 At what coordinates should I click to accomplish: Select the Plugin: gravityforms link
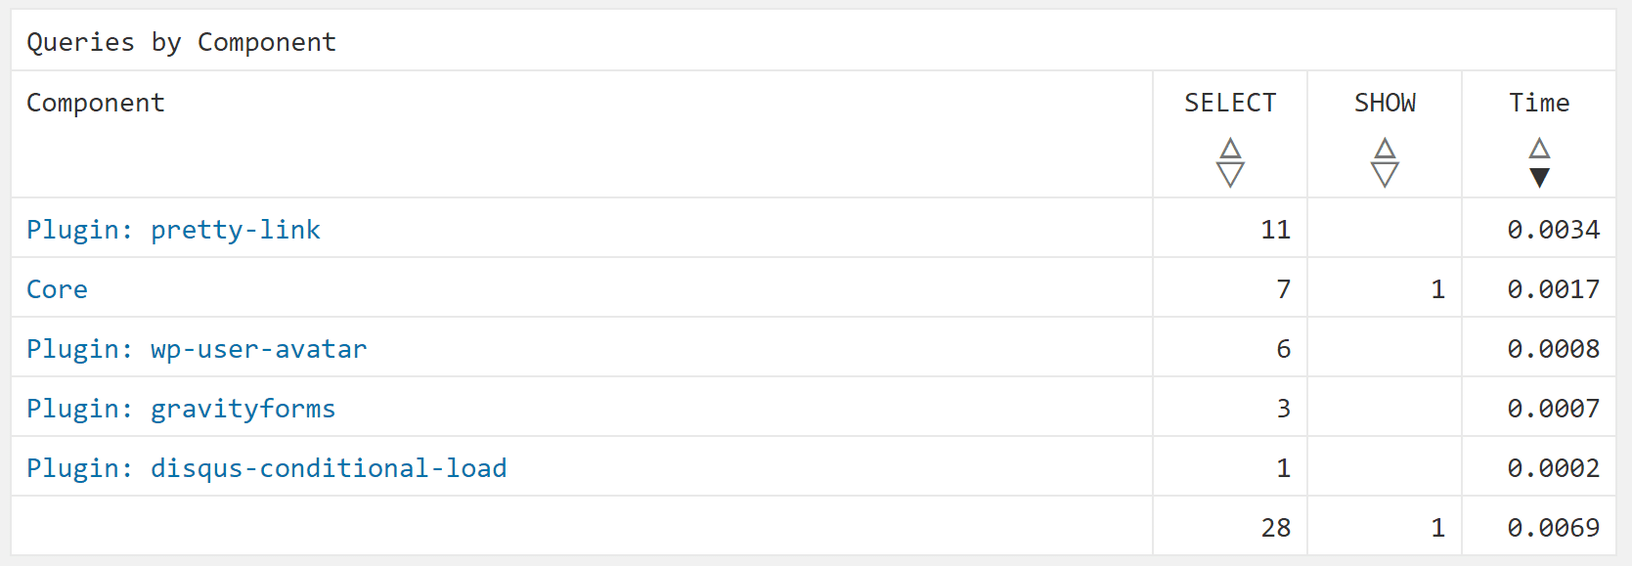[181, 409]
